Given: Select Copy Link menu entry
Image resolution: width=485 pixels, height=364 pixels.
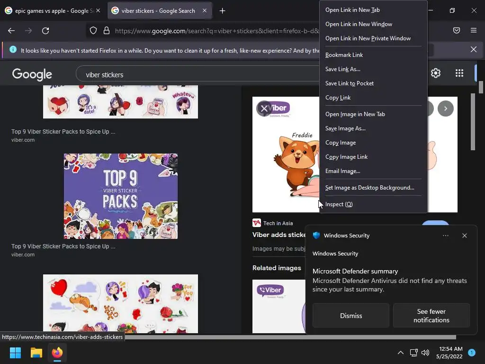Looking at the screenshot, I should (x=373, y=98).
